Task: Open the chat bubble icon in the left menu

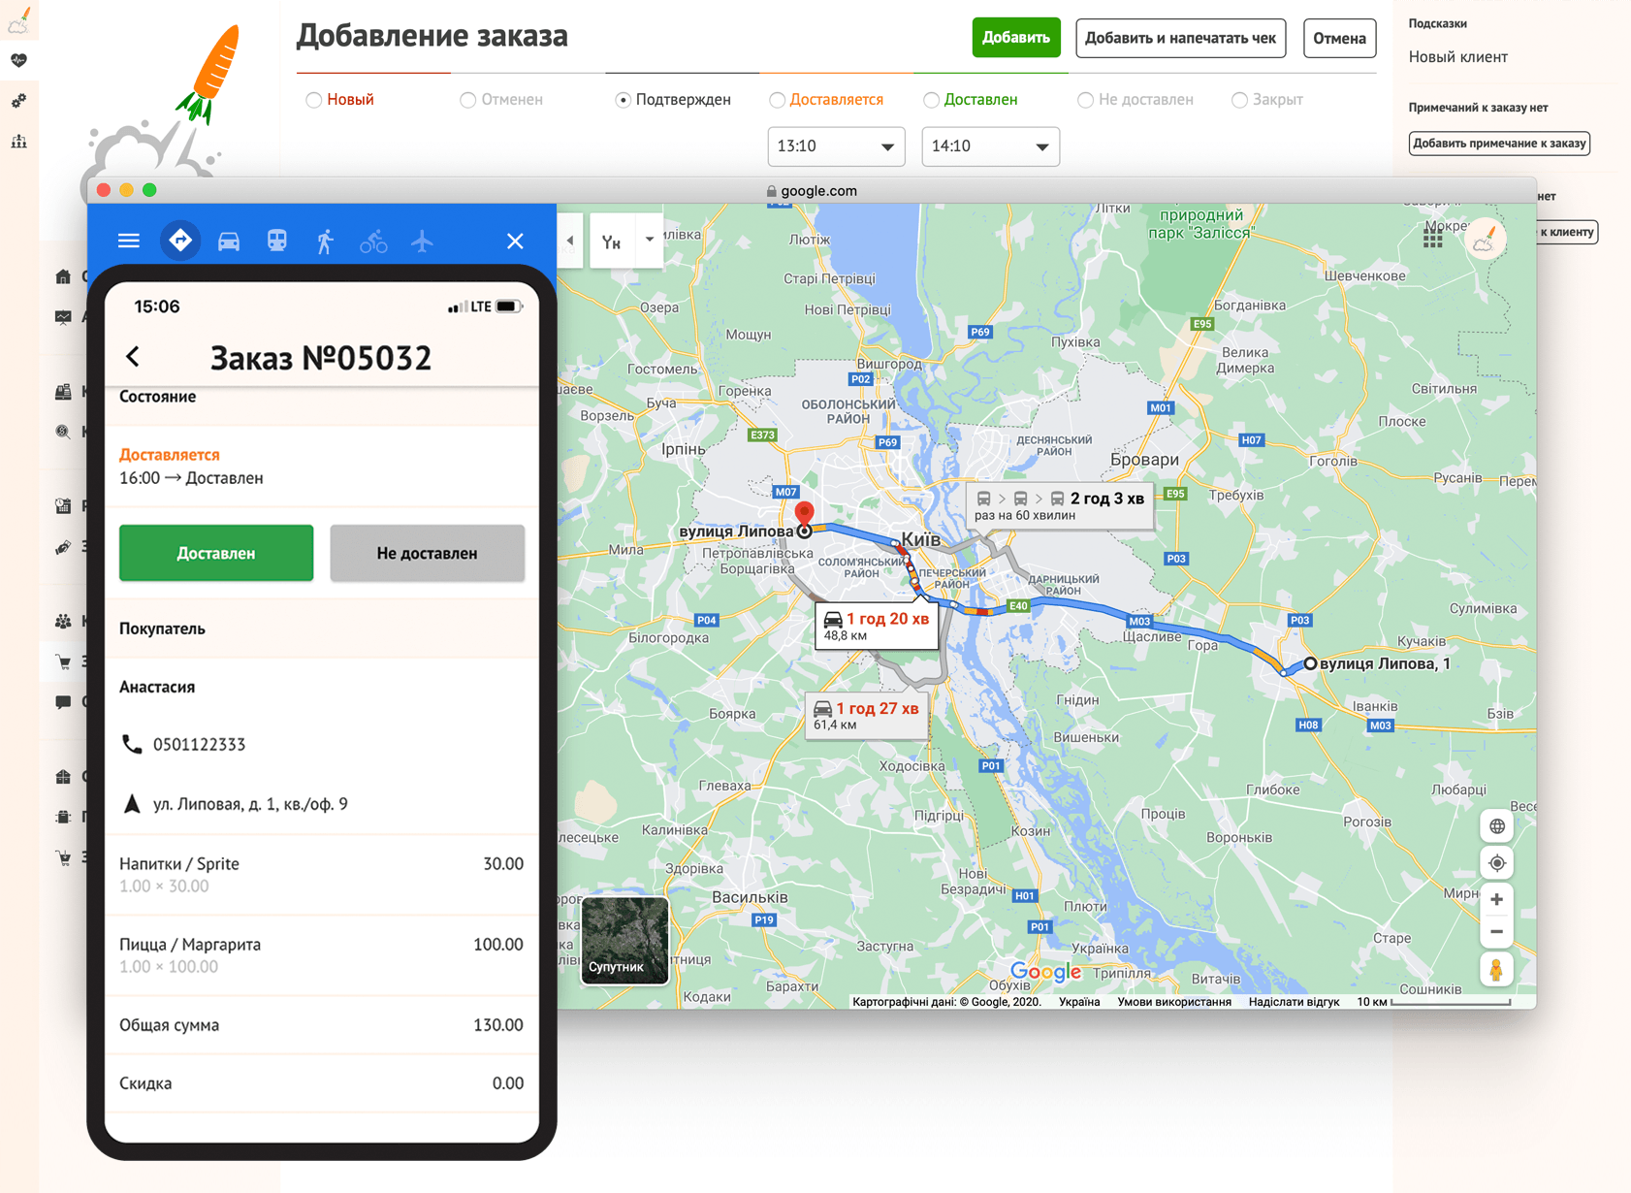Action: (63, 702)
